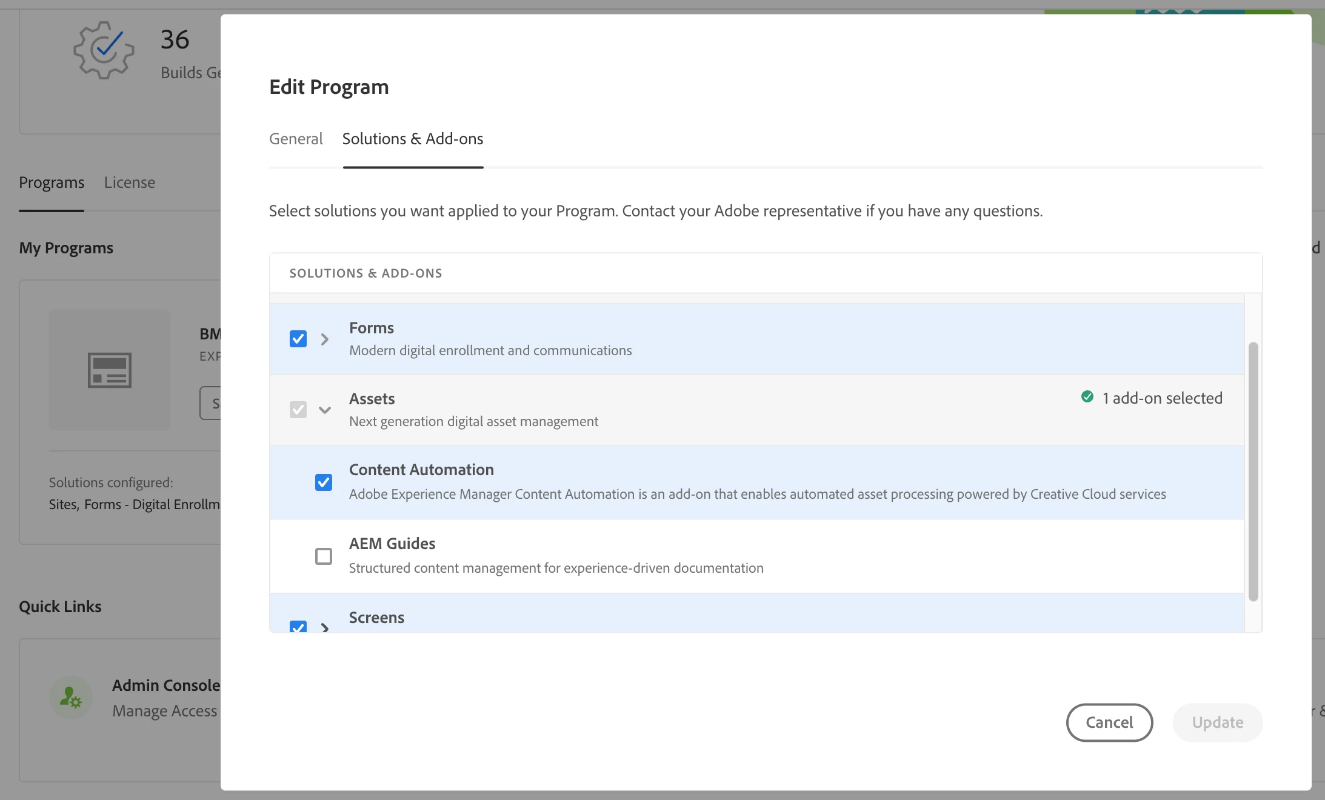Click the disabled Assets checkbox
Screen dimensions: 1325x800
click(x=298, y=410)
